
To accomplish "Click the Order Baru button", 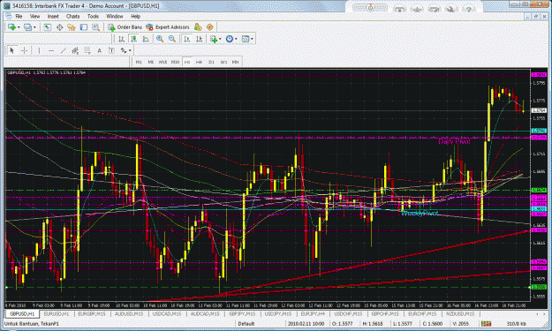I will [x=125, y=27].
